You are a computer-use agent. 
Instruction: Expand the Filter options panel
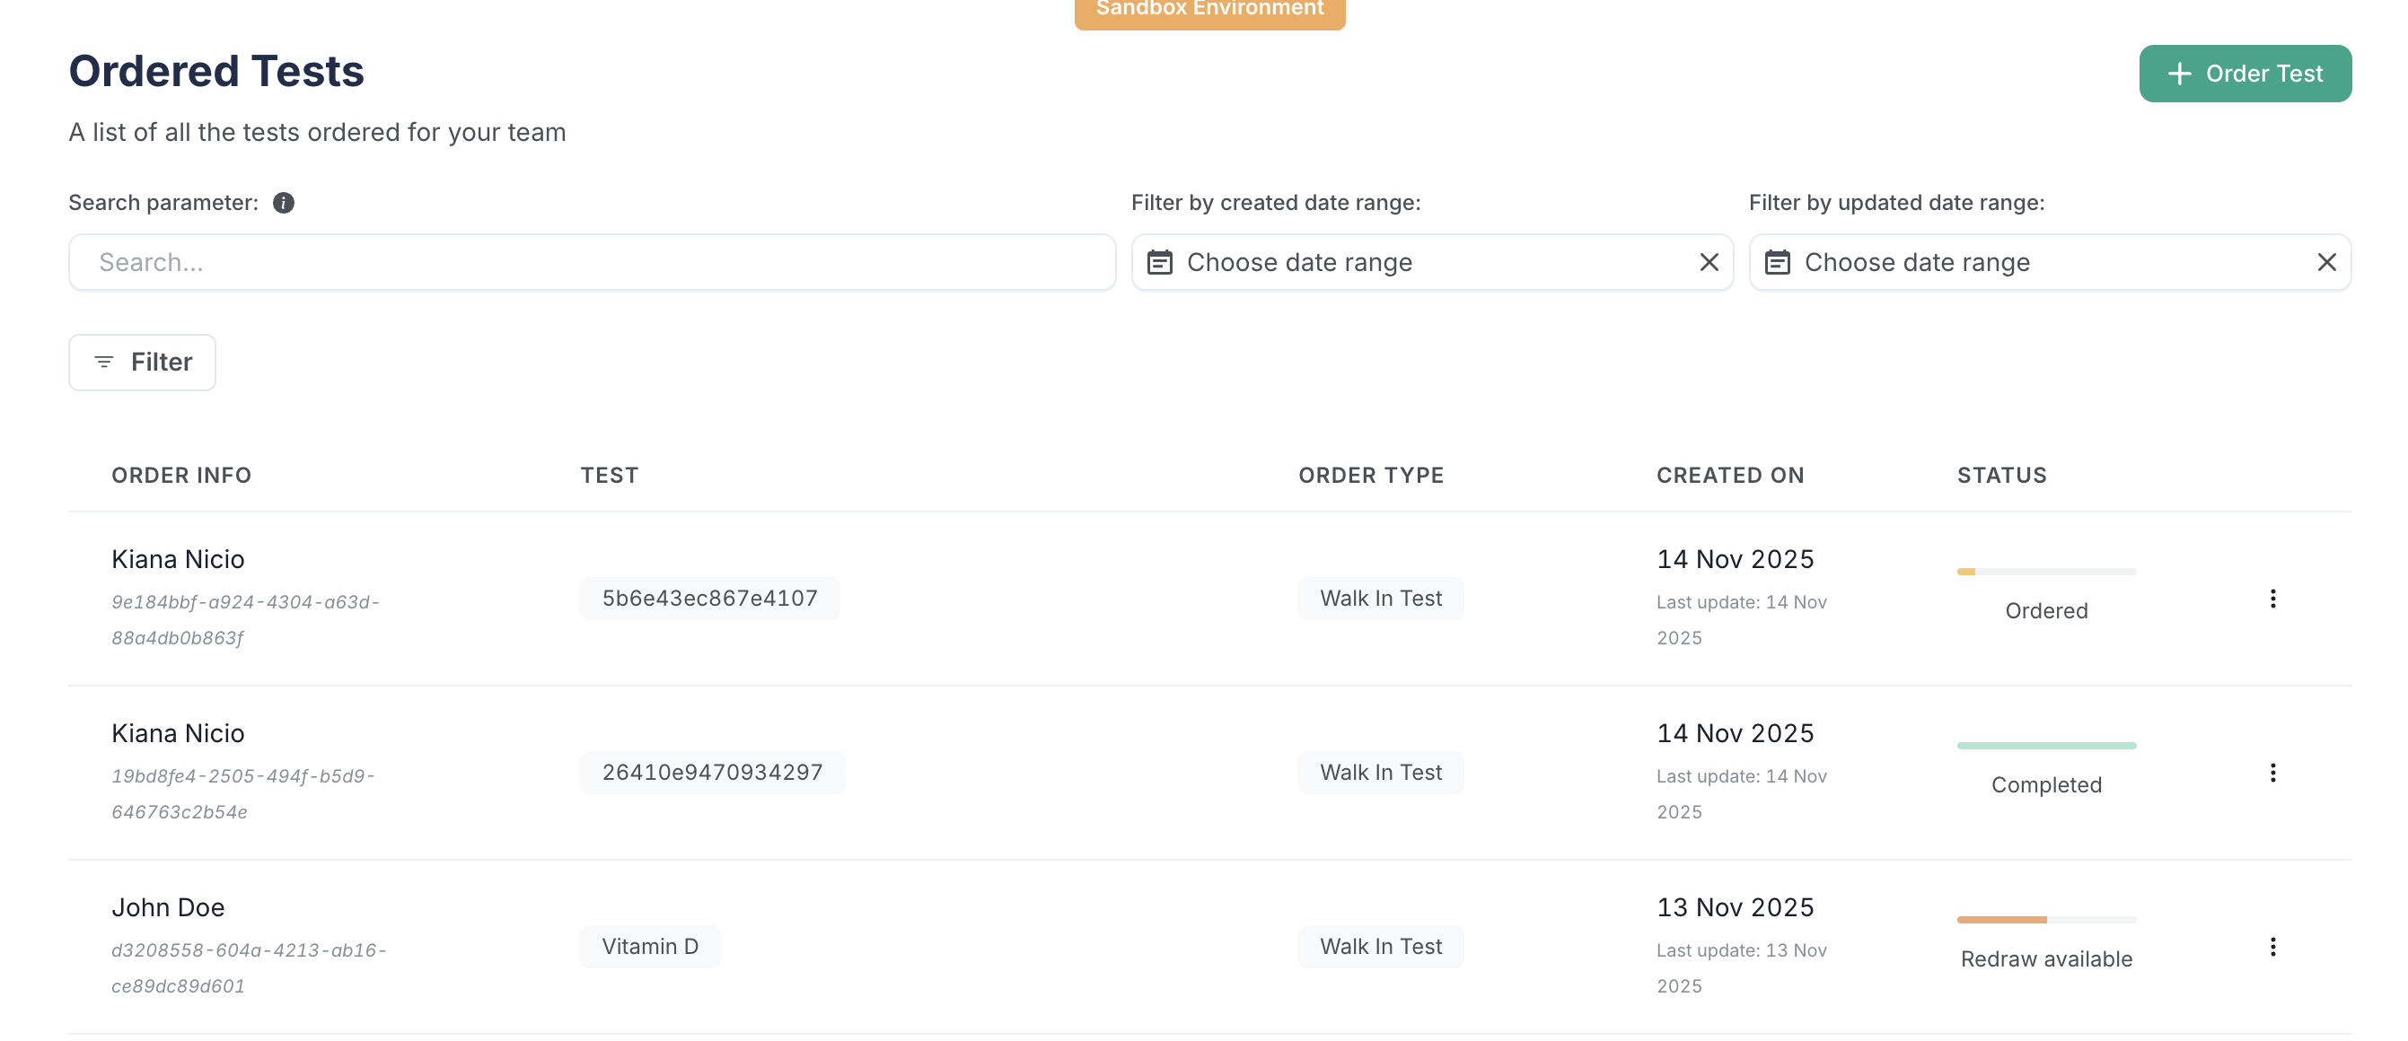141,362
